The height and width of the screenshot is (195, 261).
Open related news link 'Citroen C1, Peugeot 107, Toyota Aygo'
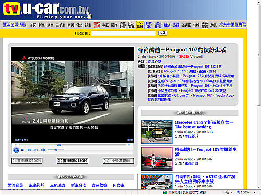click(x=191, y=97)
